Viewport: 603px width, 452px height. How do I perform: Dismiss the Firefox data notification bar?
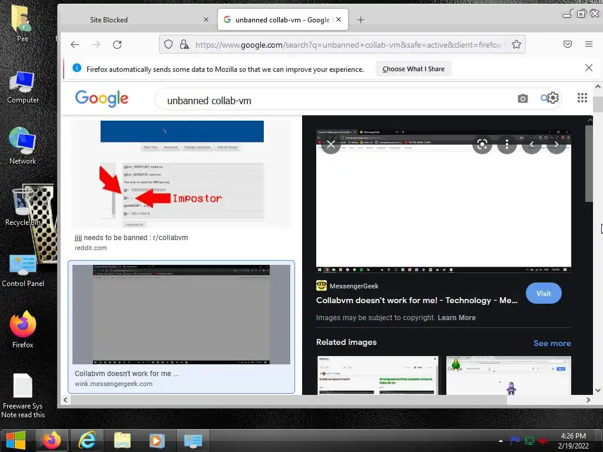588,68
